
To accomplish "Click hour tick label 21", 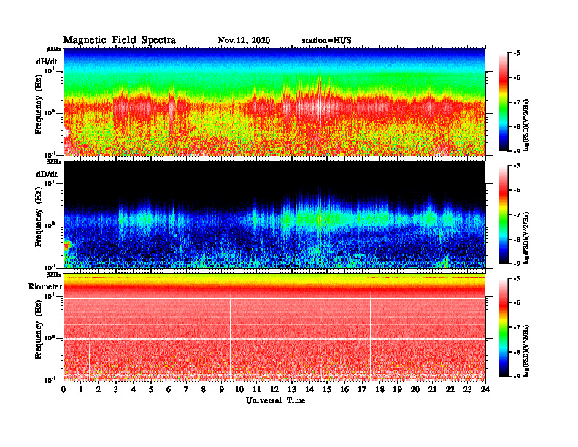I will [432, 389].
